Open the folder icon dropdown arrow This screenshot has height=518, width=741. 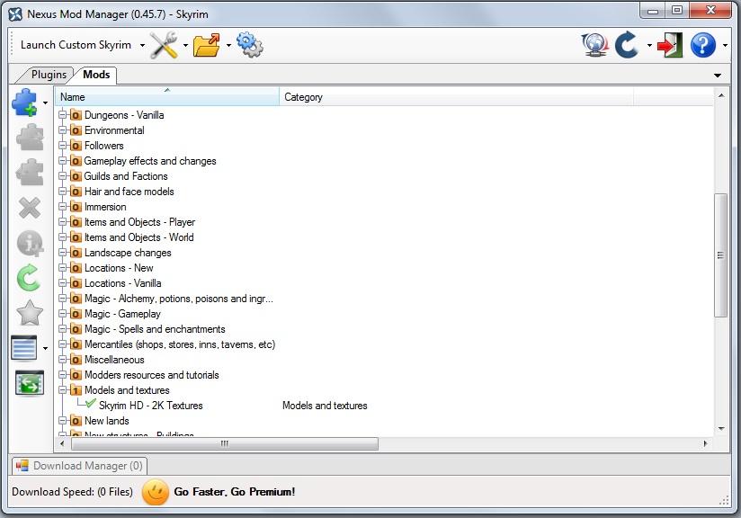pyautogui.click(x=228, y=46)
